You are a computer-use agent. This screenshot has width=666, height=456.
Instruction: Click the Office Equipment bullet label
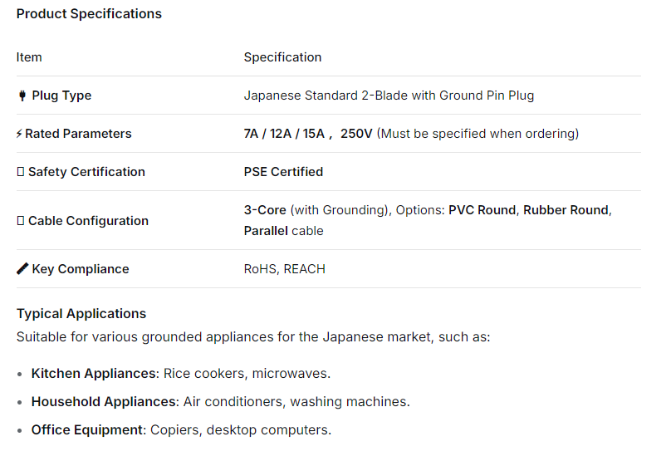pyautogui.click(x=87, y=430)
